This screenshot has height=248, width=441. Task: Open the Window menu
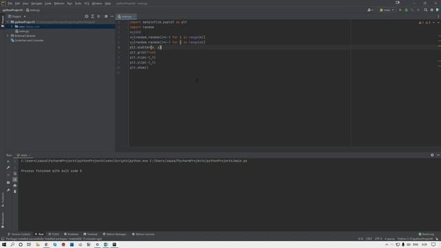click(97, 3)
